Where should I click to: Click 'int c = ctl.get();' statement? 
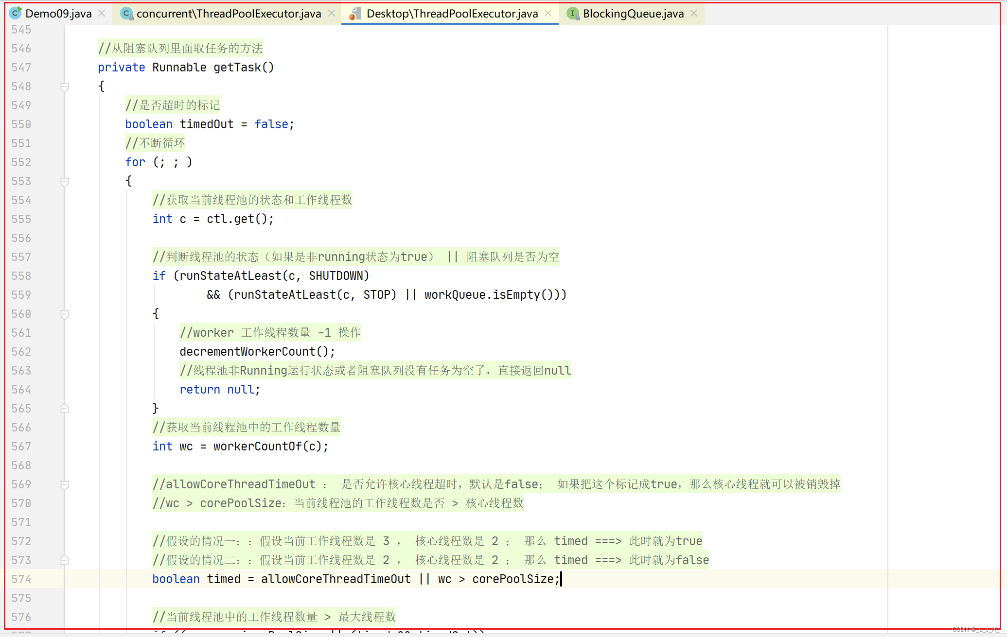[213, 219]
